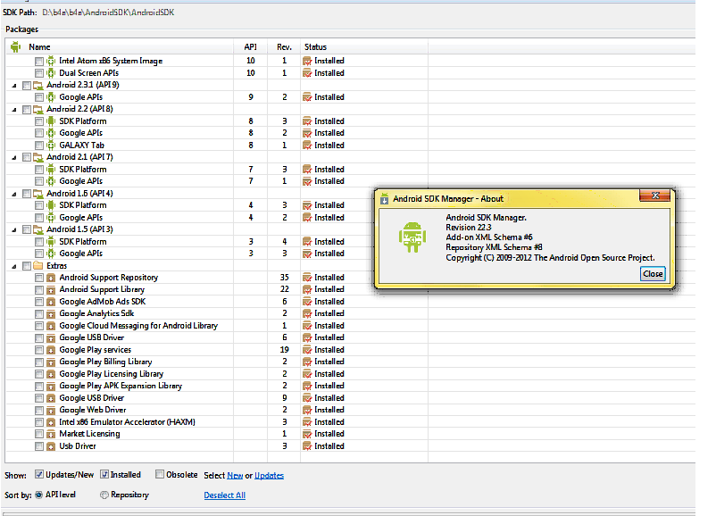This screenshot has height=516, width=716.
Task: Click the Android icon beside Intel Atom x86 System Image
Action: pos(51,61)
